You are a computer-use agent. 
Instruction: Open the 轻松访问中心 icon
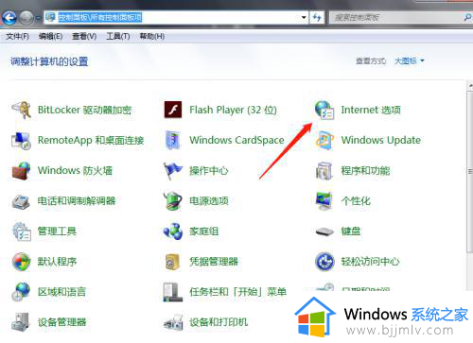324,262
